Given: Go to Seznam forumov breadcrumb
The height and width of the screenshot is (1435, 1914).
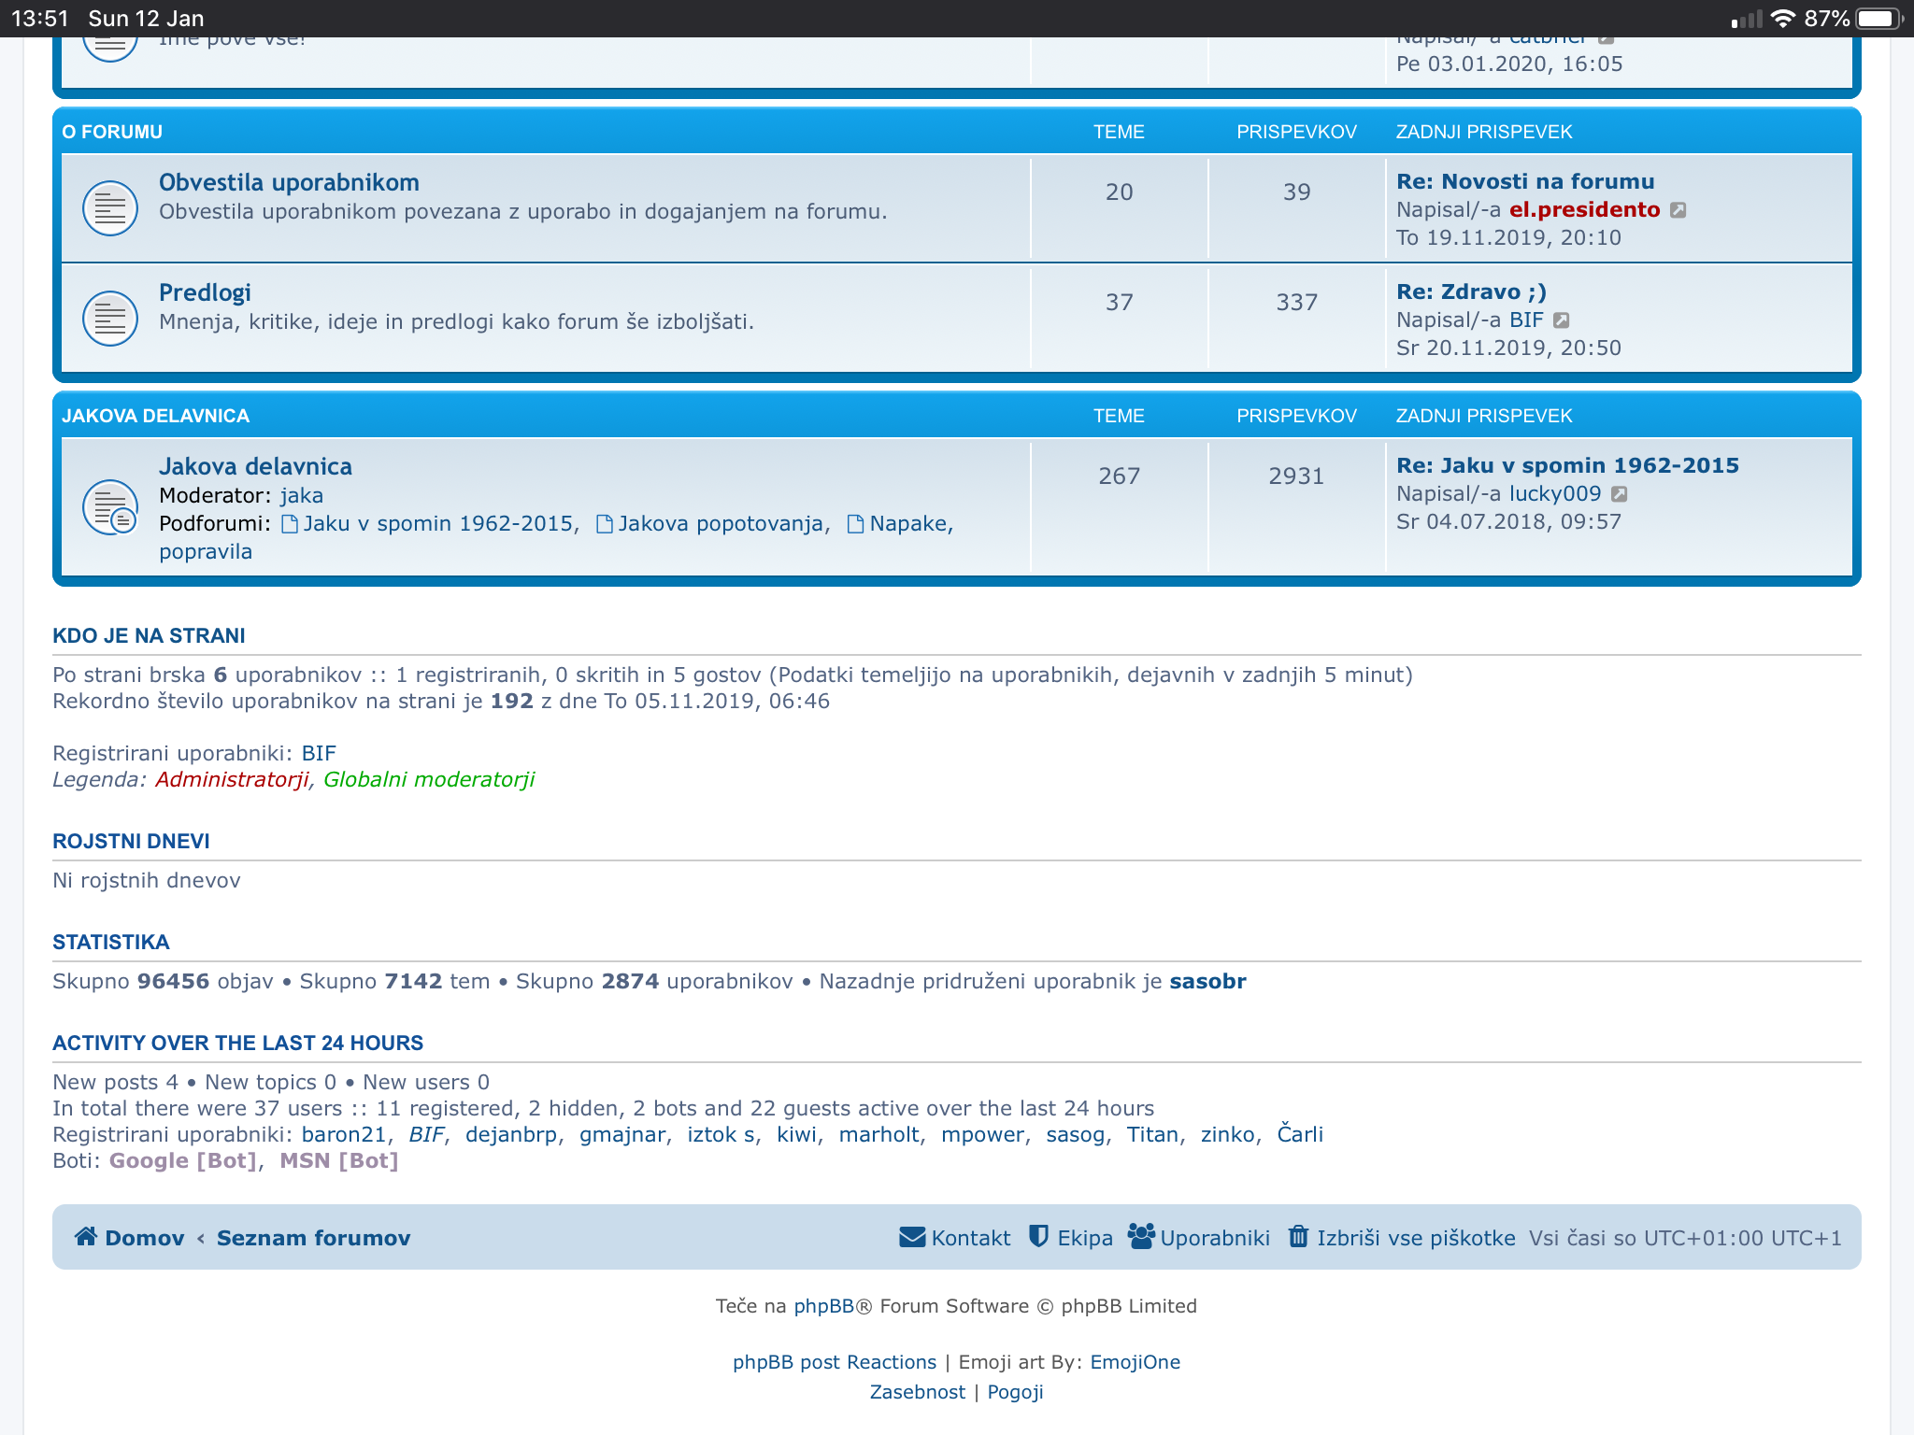Looking at the screenshot, I should tap(313, 1238).
